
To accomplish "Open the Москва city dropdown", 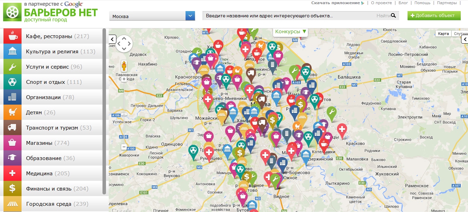I will [152, 16].
